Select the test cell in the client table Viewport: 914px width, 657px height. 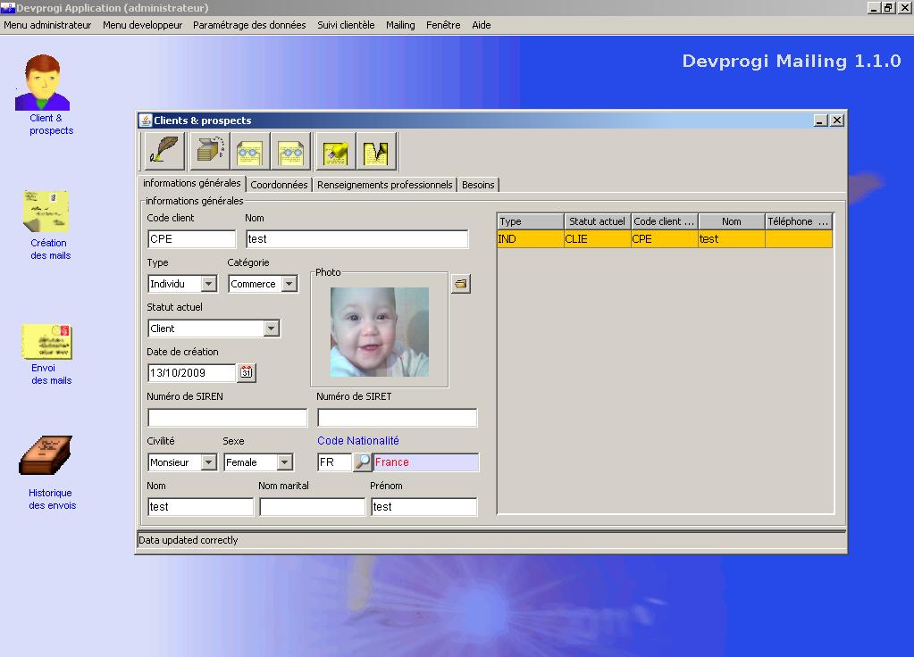click(x=732, y=239)
